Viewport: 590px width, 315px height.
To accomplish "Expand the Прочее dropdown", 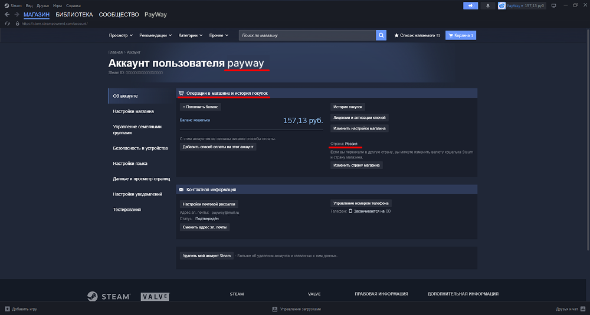I will pyautogui.click(x=219, y=35).
